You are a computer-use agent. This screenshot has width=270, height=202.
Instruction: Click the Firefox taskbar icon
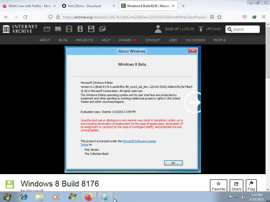point(89,197)
